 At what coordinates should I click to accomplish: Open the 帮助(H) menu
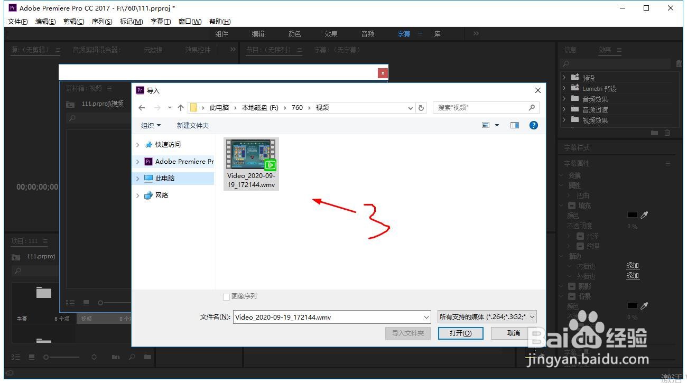pyautogui.click(x=220, y=22)
